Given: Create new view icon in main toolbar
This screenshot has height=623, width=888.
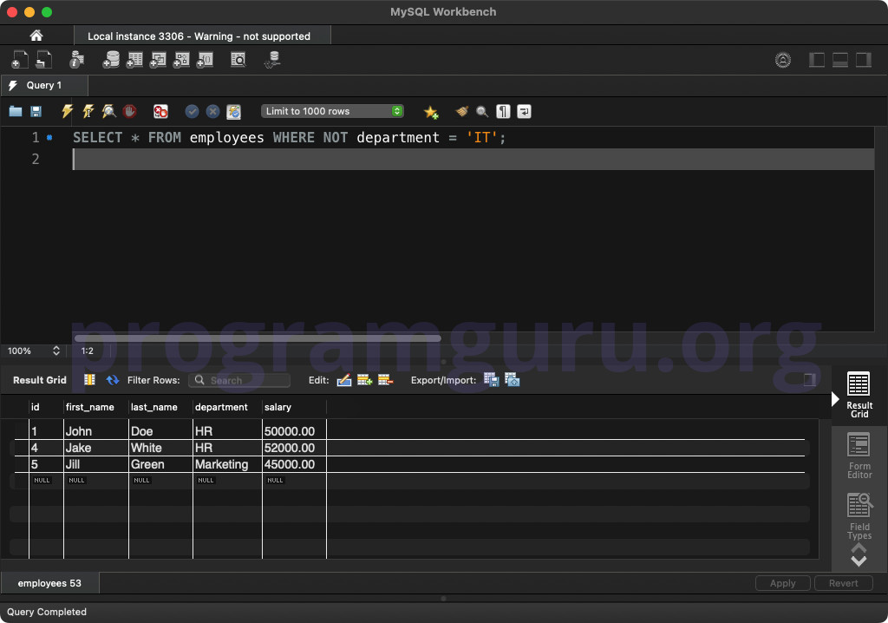Looking at the screenshot, I should [158, 60].
